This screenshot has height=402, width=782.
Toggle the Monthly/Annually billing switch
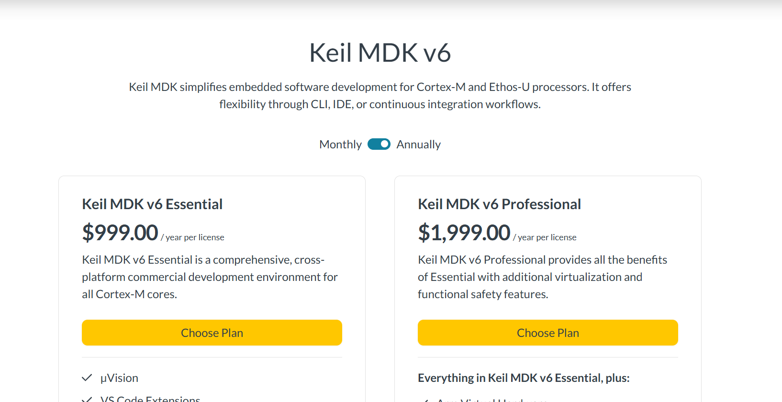(379, 144)
